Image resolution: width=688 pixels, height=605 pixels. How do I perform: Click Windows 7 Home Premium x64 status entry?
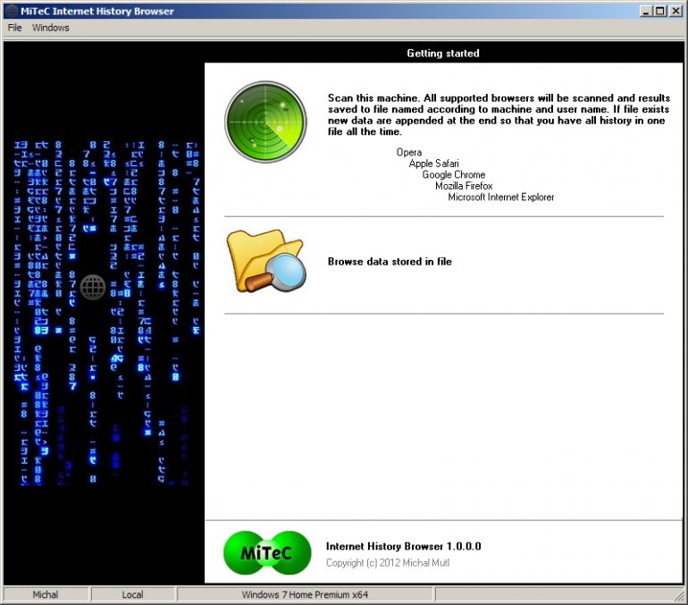[305, 595]
